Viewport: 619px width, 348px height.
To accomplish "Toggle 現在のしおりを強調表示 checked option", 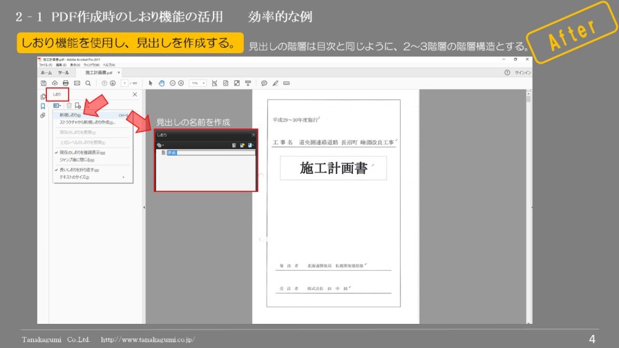I will tap(82, 153).
